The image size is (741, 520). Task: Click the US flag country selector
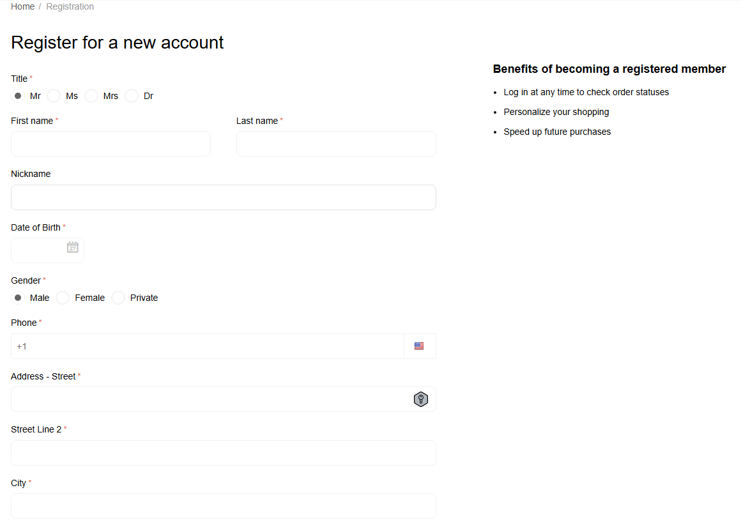coord(419,346)
